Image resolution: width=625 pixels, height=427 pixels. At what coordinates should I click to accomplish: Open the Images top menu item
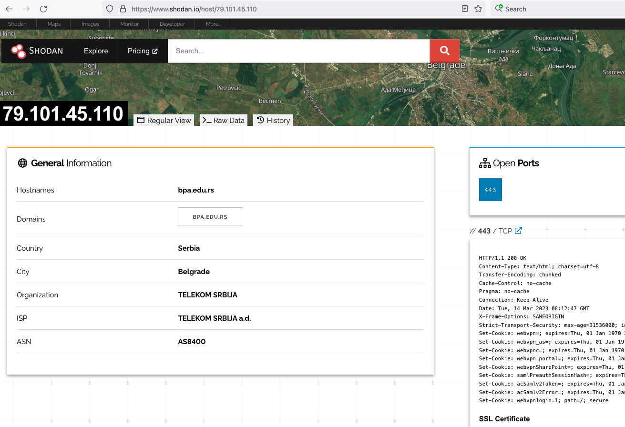click(90, 24)
